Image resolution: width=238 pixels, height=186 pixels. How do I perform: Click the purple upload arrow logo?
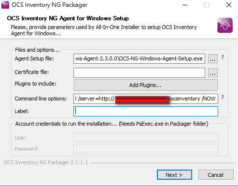pyautogui.click(x=225, y=25)
